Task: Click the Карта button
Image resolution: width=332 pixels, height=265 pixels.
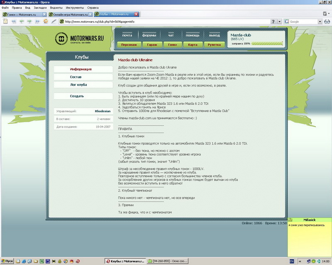Action: (x=193, y=45)
